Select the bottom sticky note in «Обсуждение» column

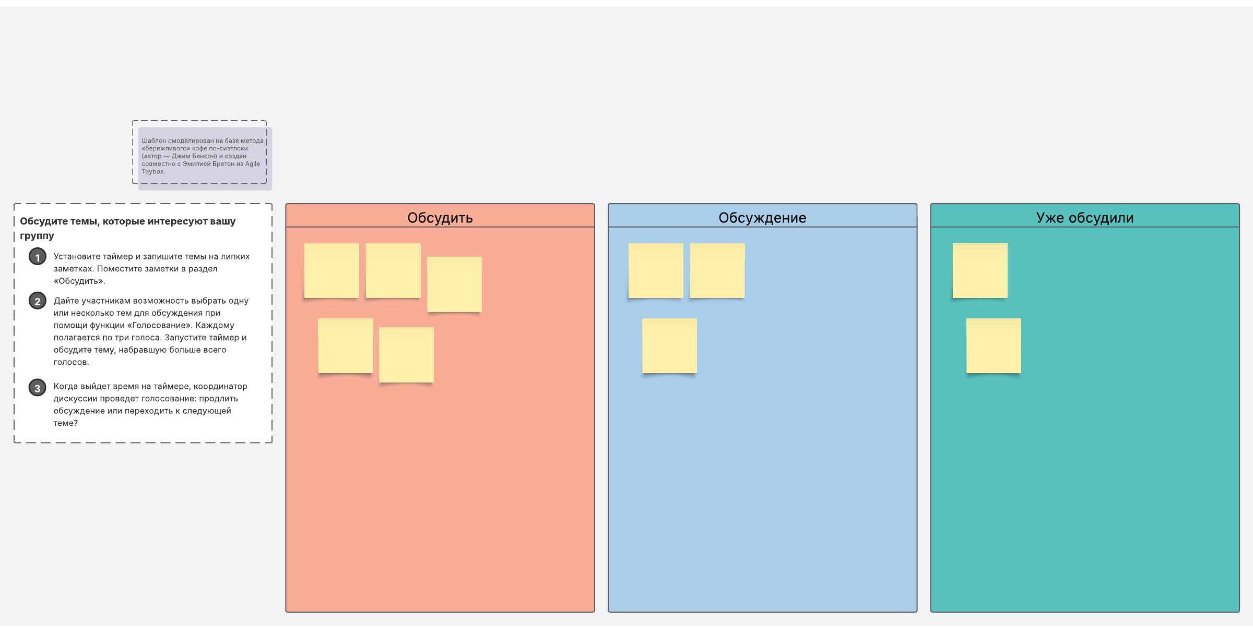click(x=669, y=345)
